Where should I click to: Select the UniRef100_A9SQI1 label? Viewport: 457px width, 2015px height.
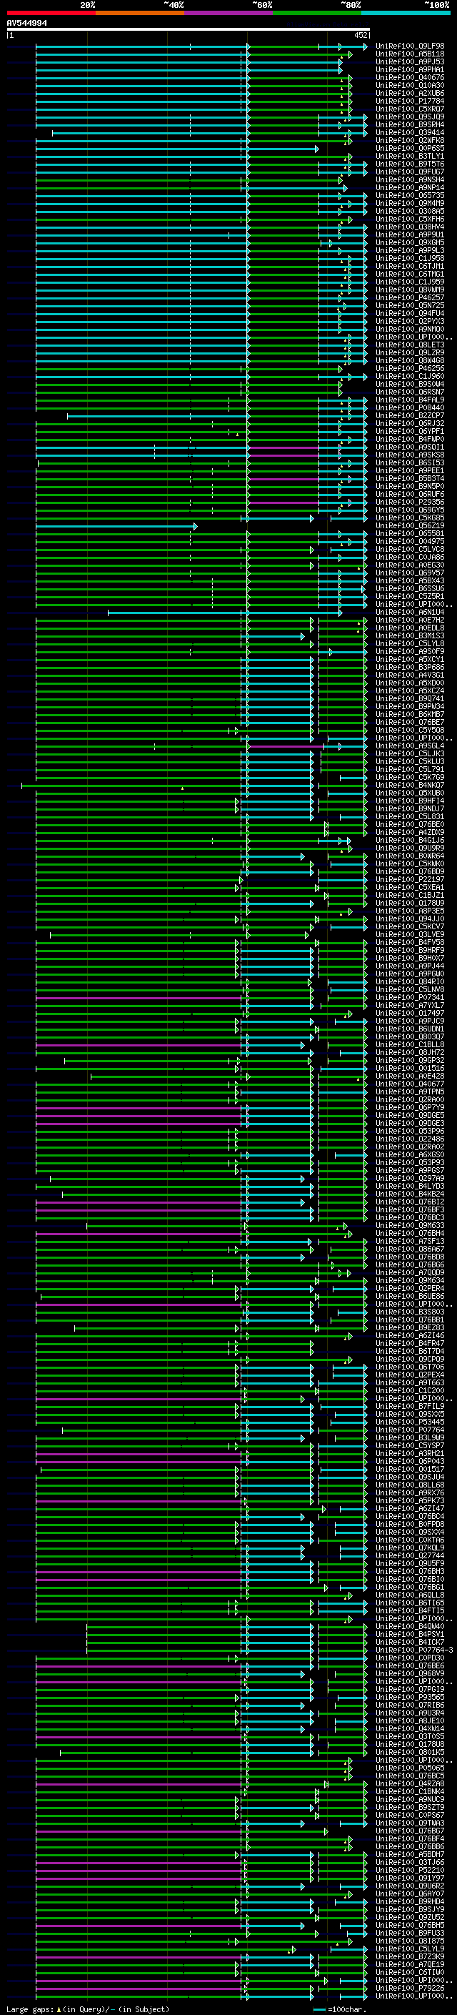(410, 447)
